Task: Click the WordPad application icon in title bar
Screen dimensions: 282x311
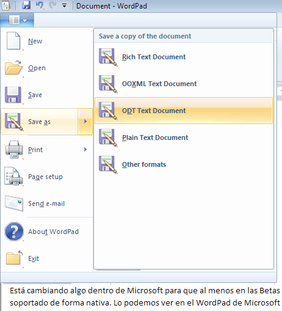Action: (x=6, y=5)
